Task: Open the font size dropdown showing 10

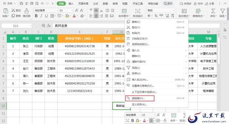Action: pyautogui.click(x=72, y=10)
